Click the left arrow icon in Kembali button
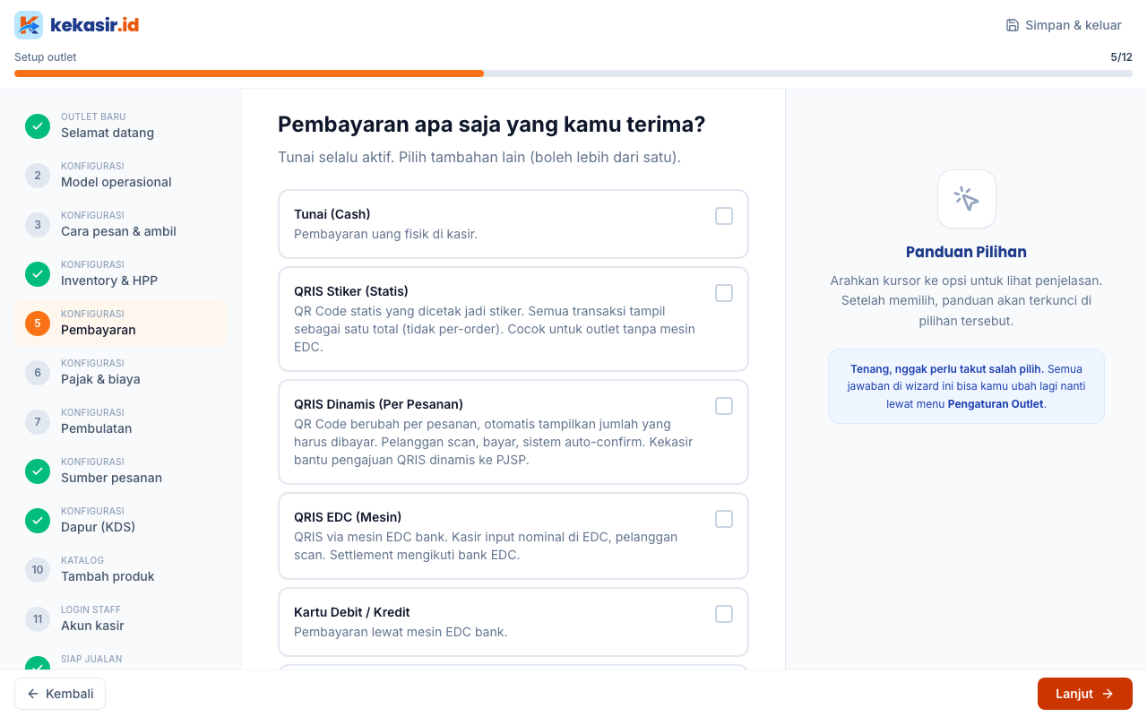This screenshot has width=1147, height=717. click(33, 694)
